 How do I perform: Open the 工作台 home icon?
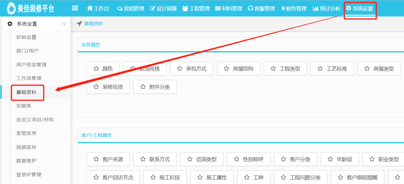click(90, 8)
